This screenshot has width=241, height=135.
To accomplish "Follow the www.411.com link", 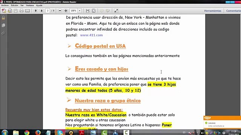I will 92,35.
